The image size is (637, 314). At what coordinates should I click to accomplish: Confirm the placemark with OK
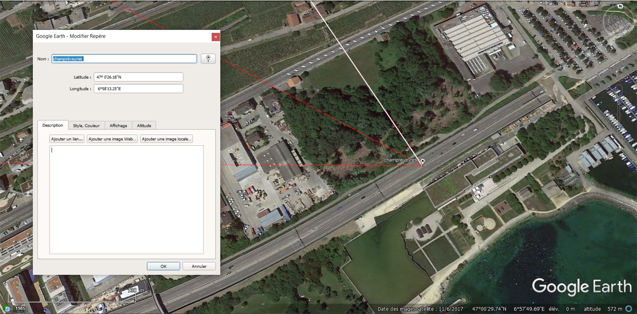(x=164, y=266)
